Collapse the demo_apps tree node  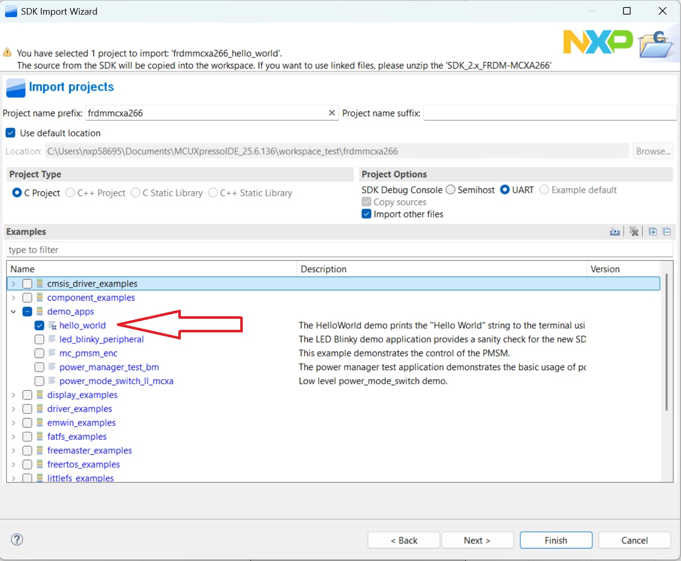click(13, 311)
